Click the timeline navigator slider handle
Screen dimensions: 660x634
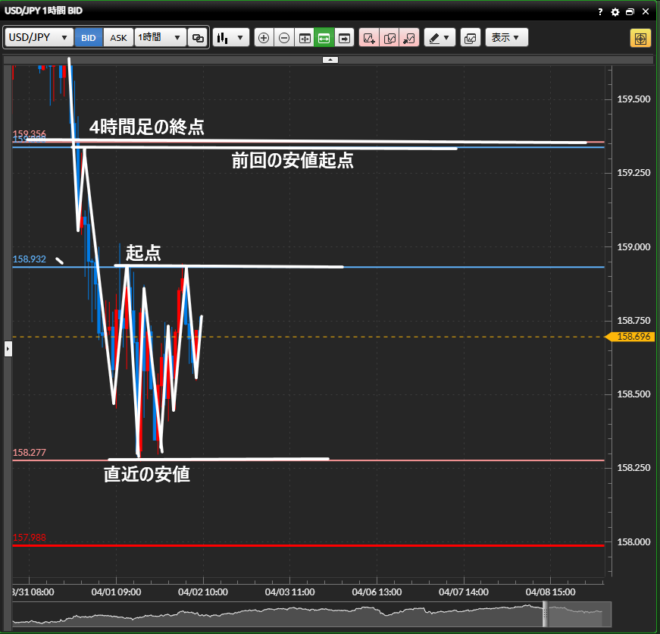coord(543,615)
